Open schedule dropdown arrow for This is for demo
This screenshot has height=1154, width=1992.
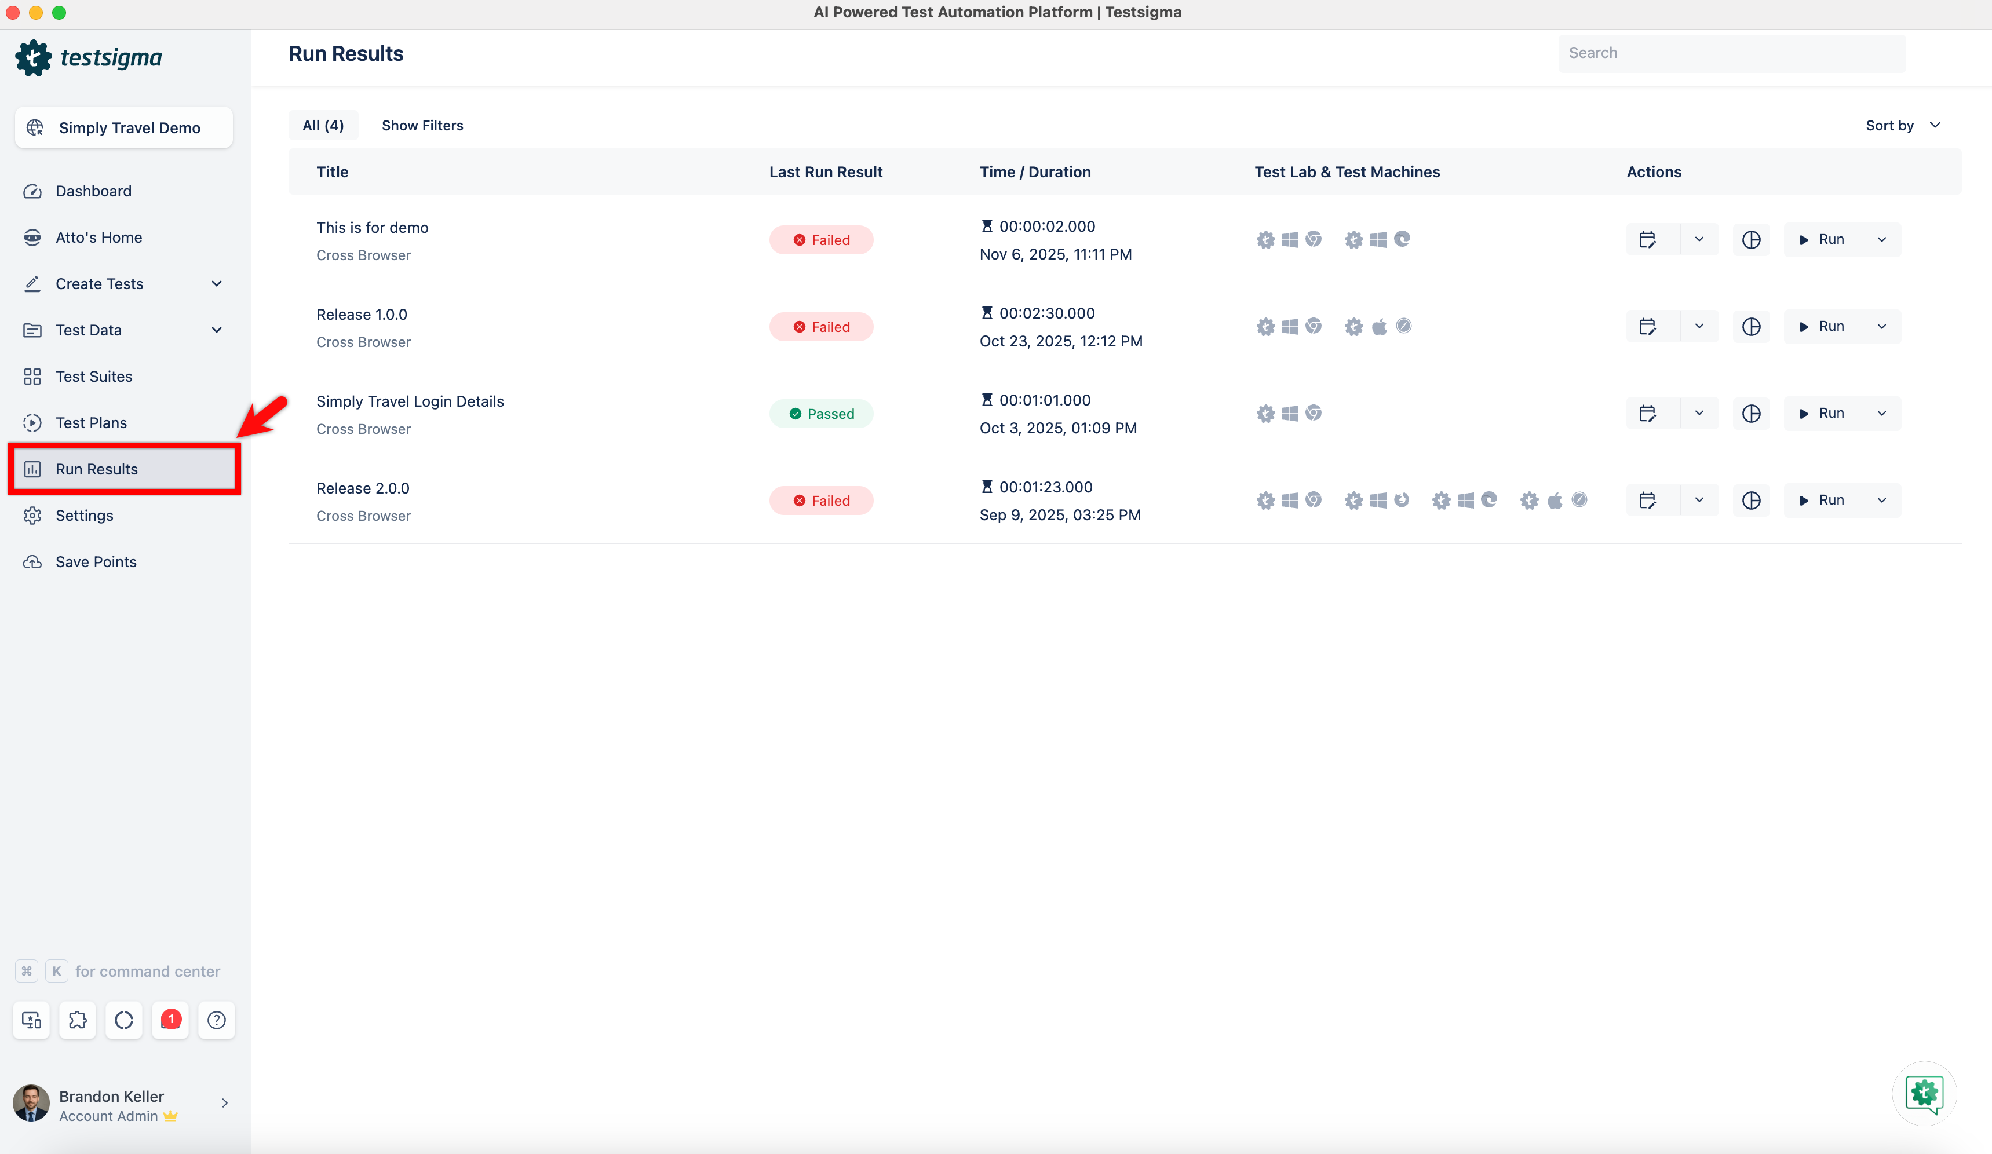click(x=1699, y=239)
